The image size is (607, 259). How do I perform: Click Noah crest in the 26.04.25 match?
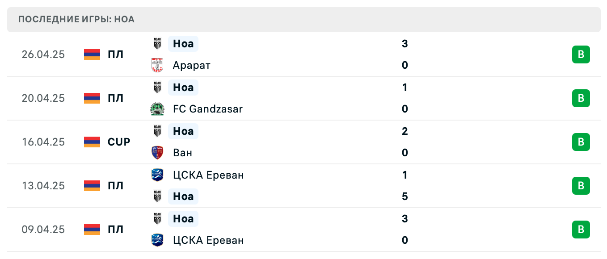pyautogui.click(x=157, y=44)
